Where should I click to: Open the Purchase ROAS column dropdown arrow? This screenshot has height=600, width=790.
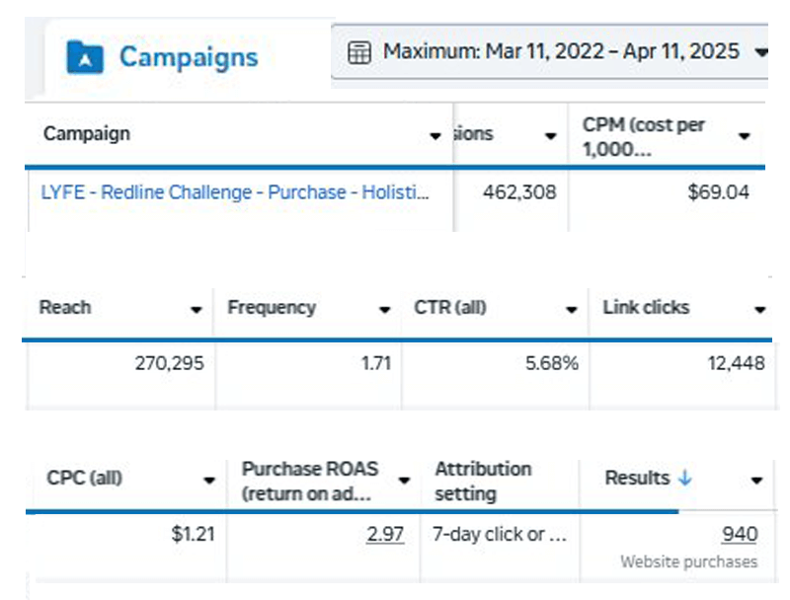(404, 481)
